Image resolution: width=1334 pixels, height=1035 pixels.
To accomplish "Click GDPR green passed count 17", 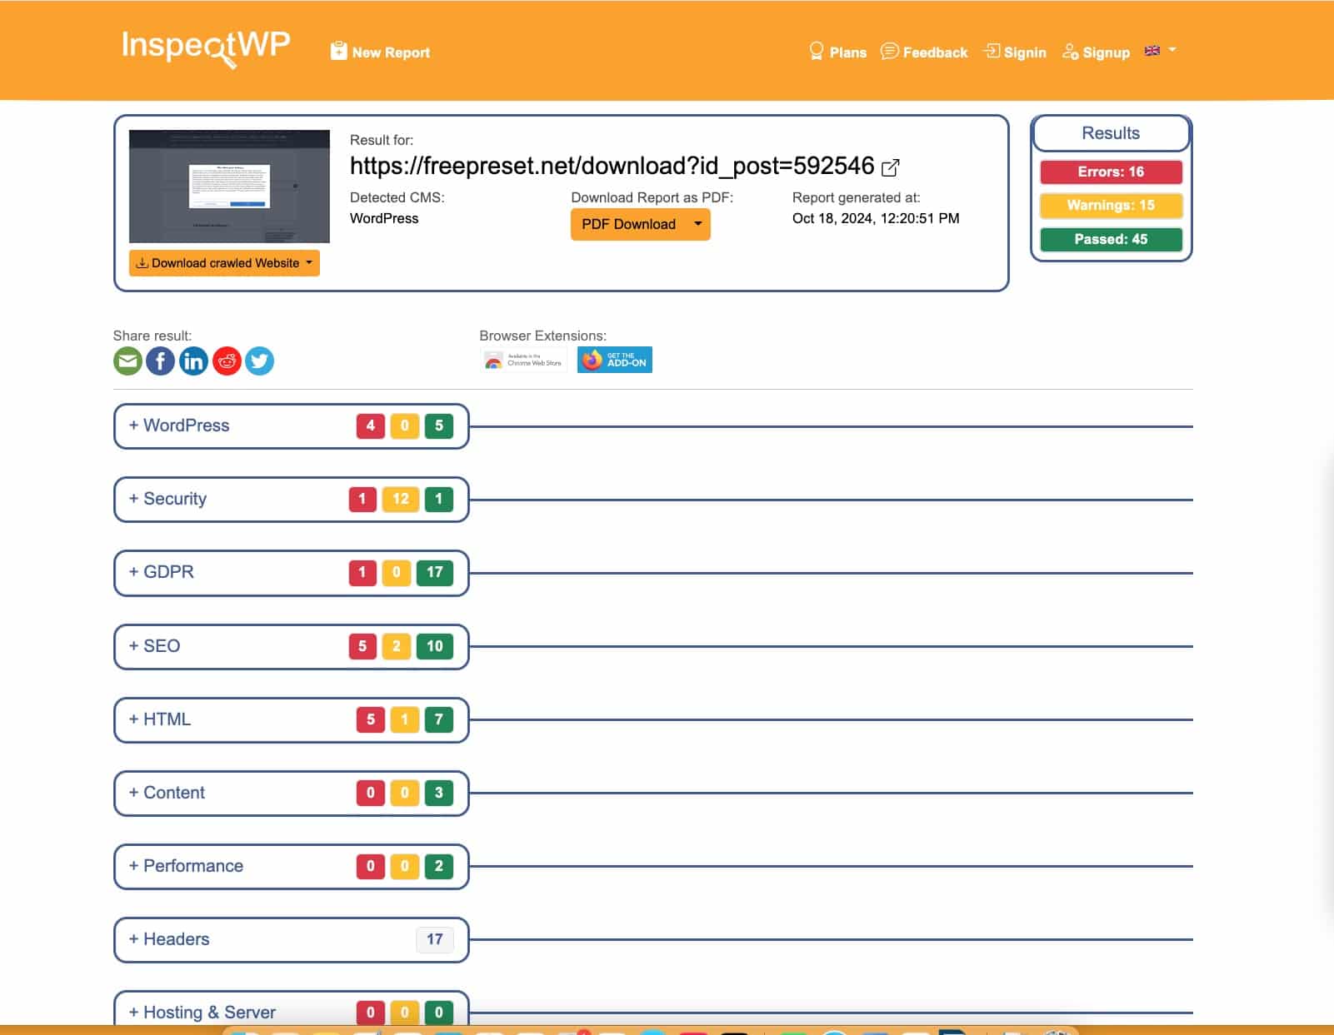I will pyautogui.click(x=435, y=572).
